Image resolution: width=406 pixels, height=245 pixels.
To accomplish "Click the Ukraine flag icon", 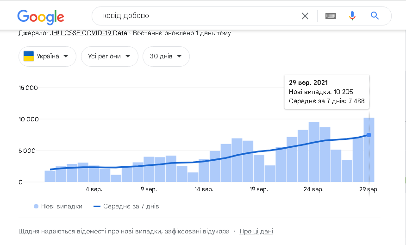I will [29, 57].
